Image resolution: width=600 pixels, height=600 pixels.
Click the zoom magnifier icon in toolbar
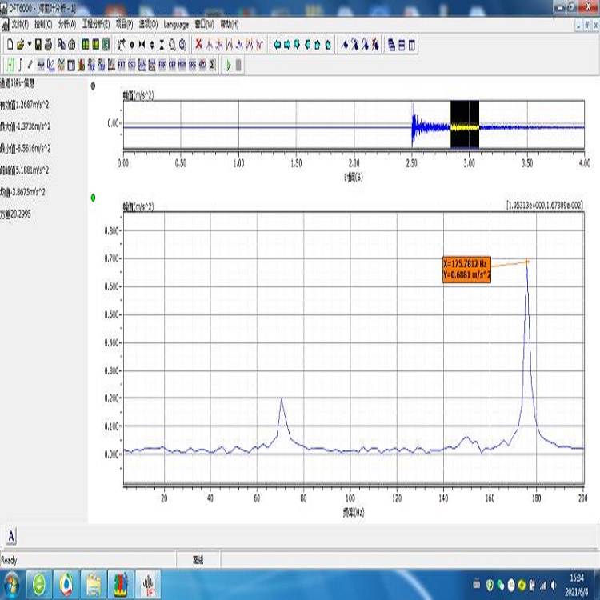tap(172, 45)
